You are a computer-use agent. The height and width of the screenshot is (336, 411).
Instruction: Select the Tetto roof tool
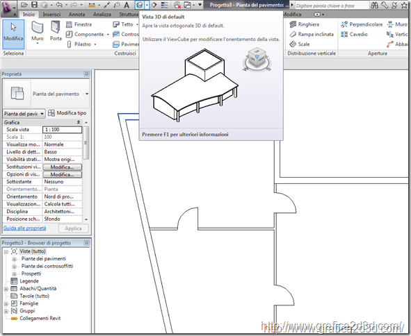[x=123, y=24]
